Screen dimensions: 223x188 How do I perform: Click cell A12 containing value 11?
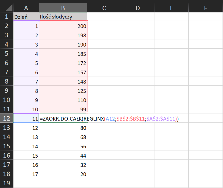pos(26,118)
